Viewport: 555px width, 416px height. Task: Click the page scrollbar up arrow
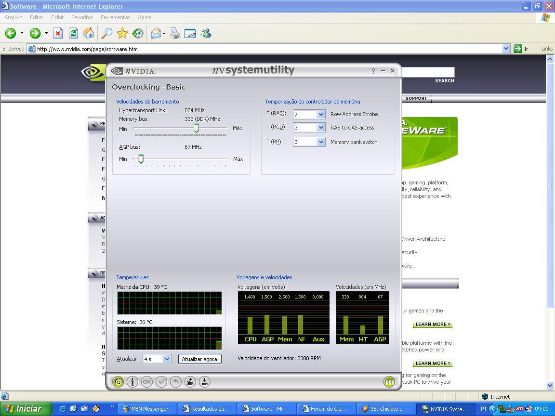point(550,59)
